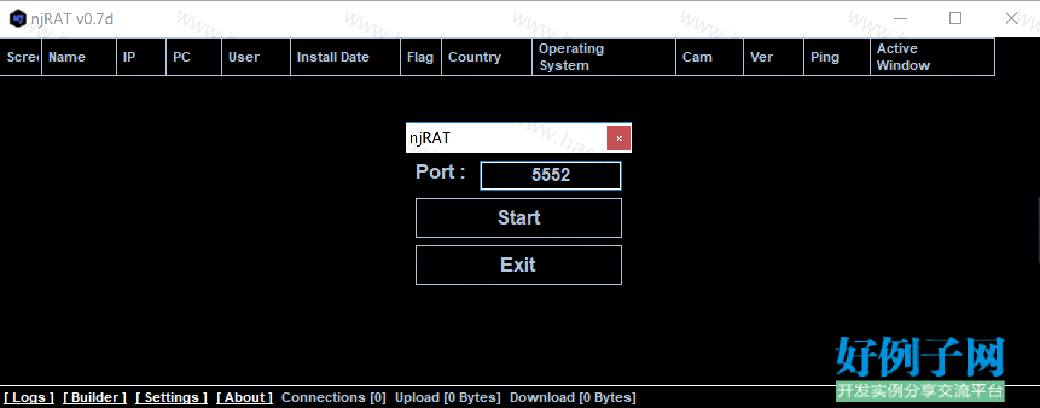Maximize the njRAT v0.7d window
The image size is (1040, 408).
coord(955,18)
